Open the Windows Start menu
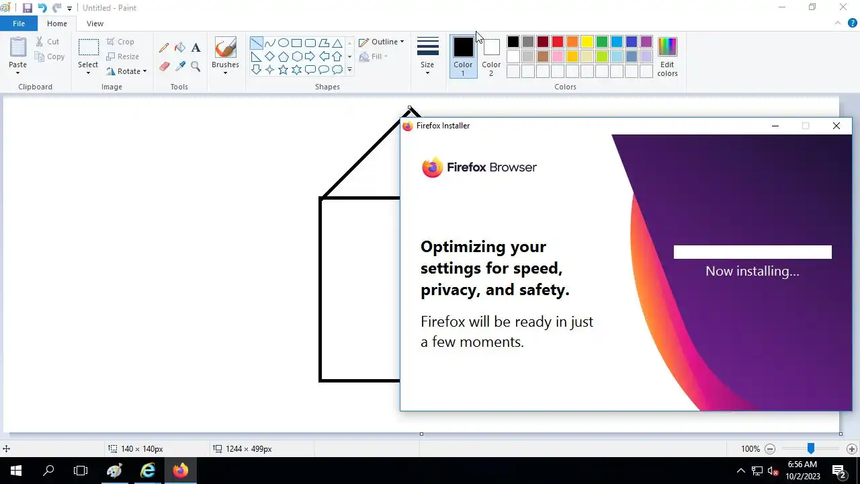The height and width of the screenshot is (484, 860). pos(16,471)
